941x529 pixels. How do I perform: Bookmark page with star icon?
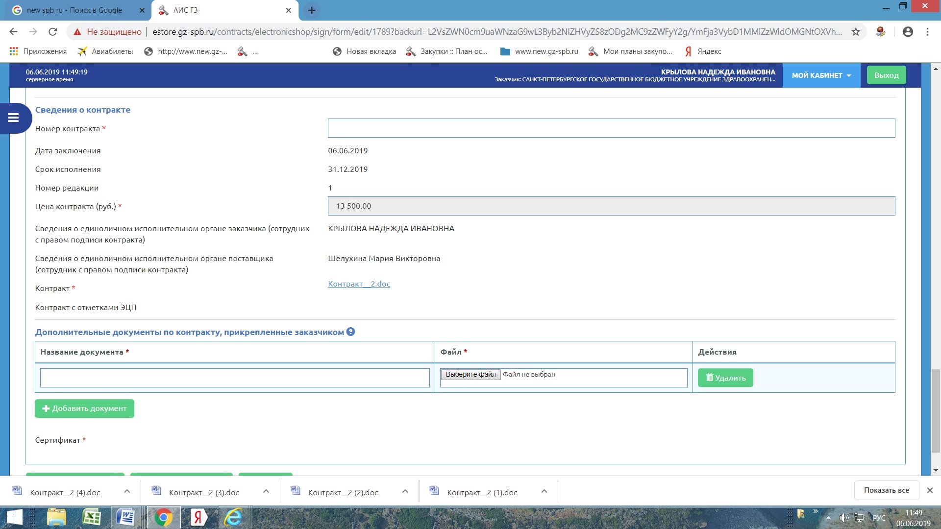coord(856,32)
